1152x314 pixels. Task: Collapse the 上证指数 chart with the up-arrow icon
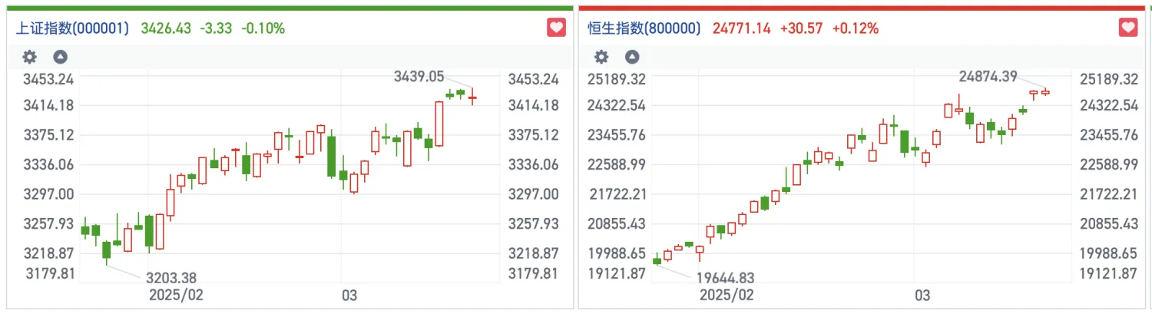[61, 57]
